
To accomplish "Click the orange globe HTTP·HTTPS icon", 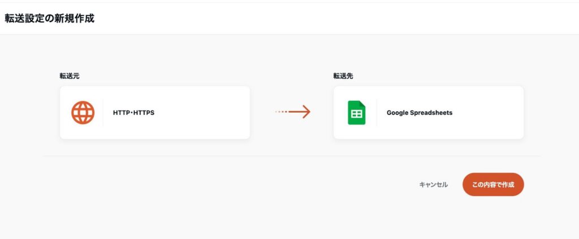I will (83, 112).
